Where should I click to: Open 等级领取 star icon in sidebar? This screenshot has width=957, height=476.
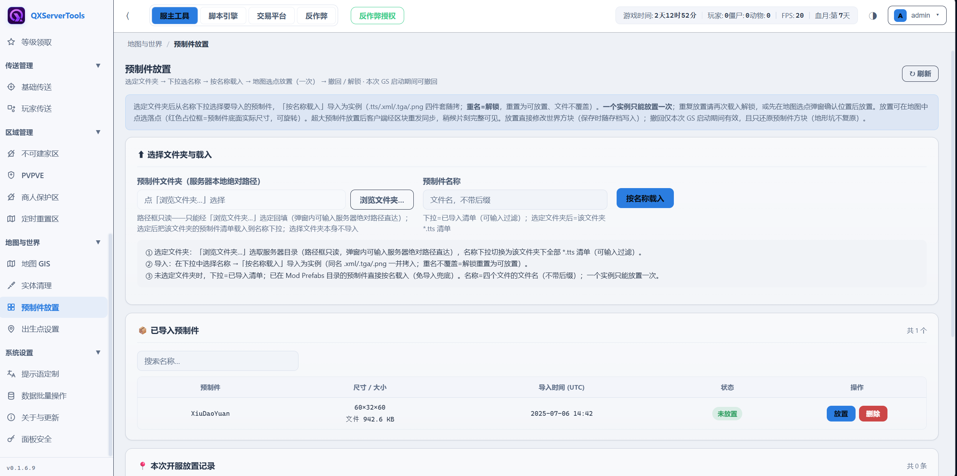point(11,42)
